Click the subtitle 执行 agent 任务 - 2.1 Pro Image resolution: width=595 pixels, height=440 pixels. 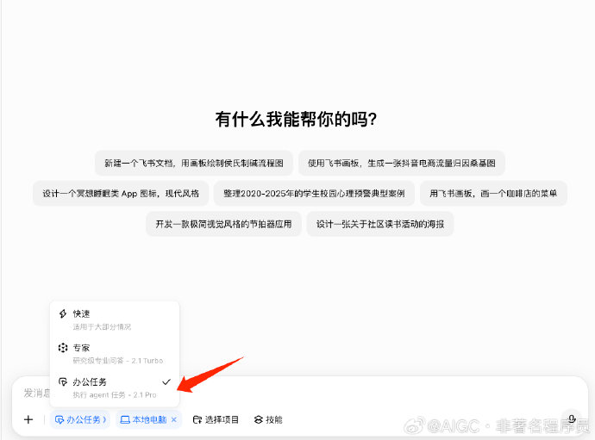114,395
